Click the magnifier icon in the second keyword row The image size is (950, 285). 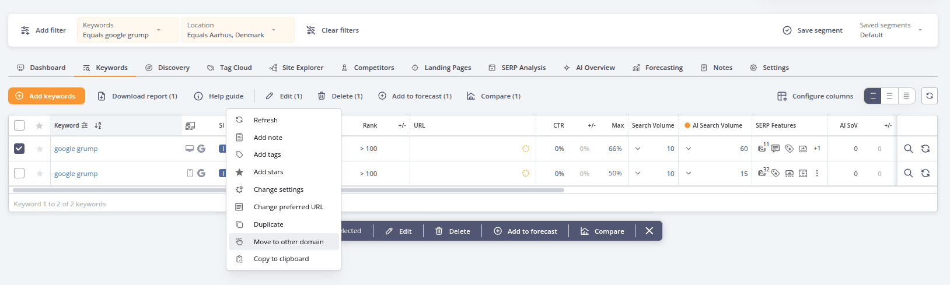[x=909, y=173]
